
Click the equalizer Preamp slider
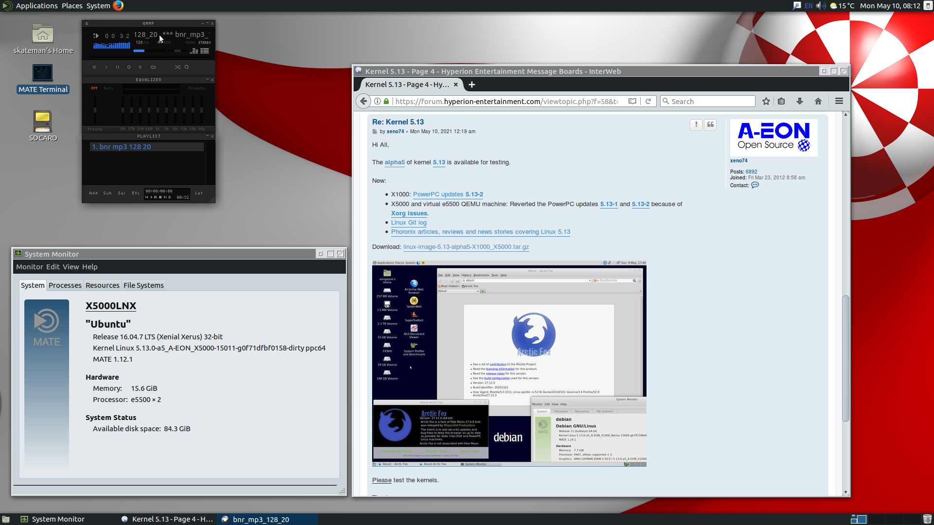95,109
